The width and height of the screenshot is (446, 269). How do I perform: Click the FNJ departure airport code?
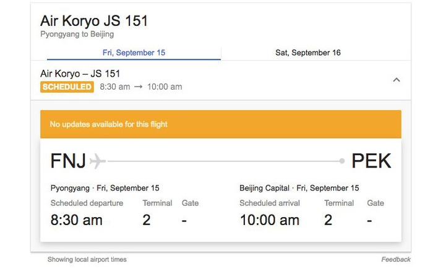click(x=68, y=161)
